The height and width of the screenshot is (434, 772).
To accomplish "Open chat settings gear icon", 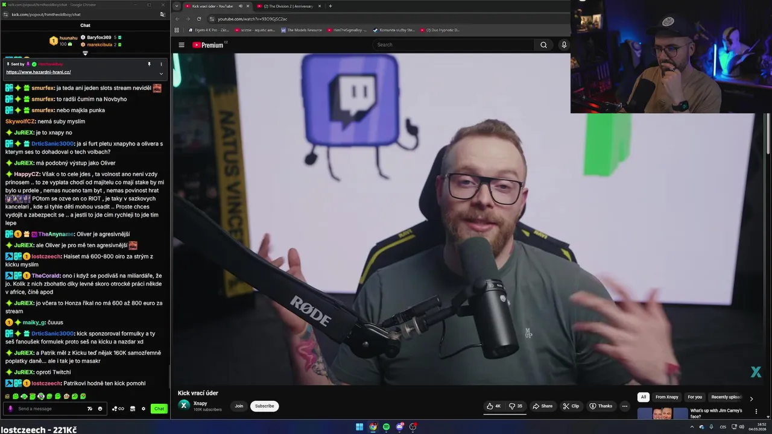I will pyautogui.click(x=144, y=409).
